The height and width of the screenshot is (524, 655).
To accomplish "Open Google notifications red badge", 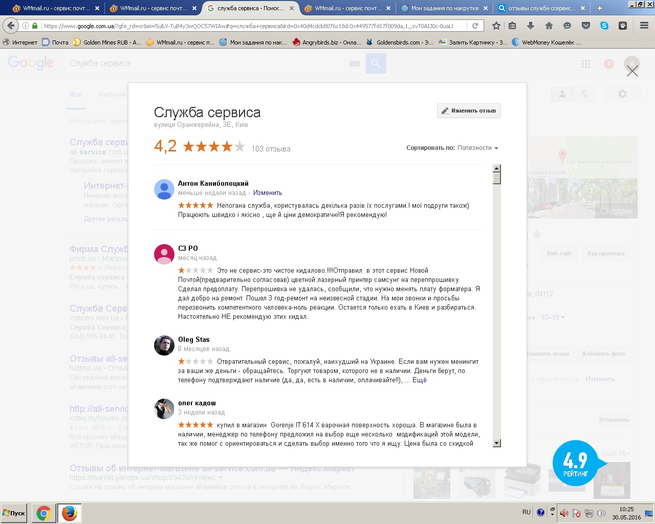I will point(609,64).
